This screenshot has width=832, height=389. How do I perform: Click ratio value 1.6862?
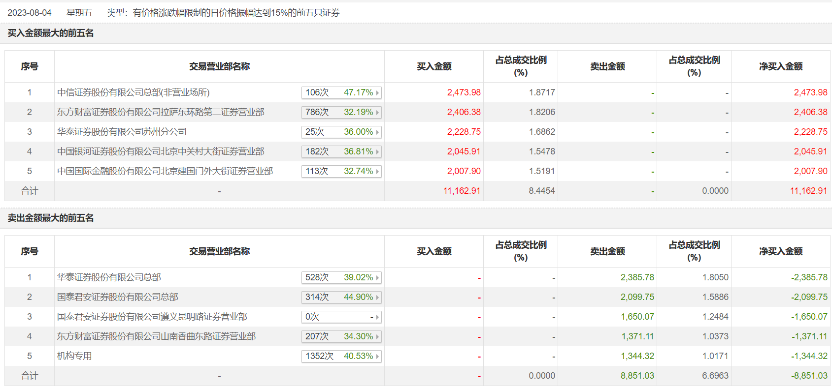pos(542,132)
